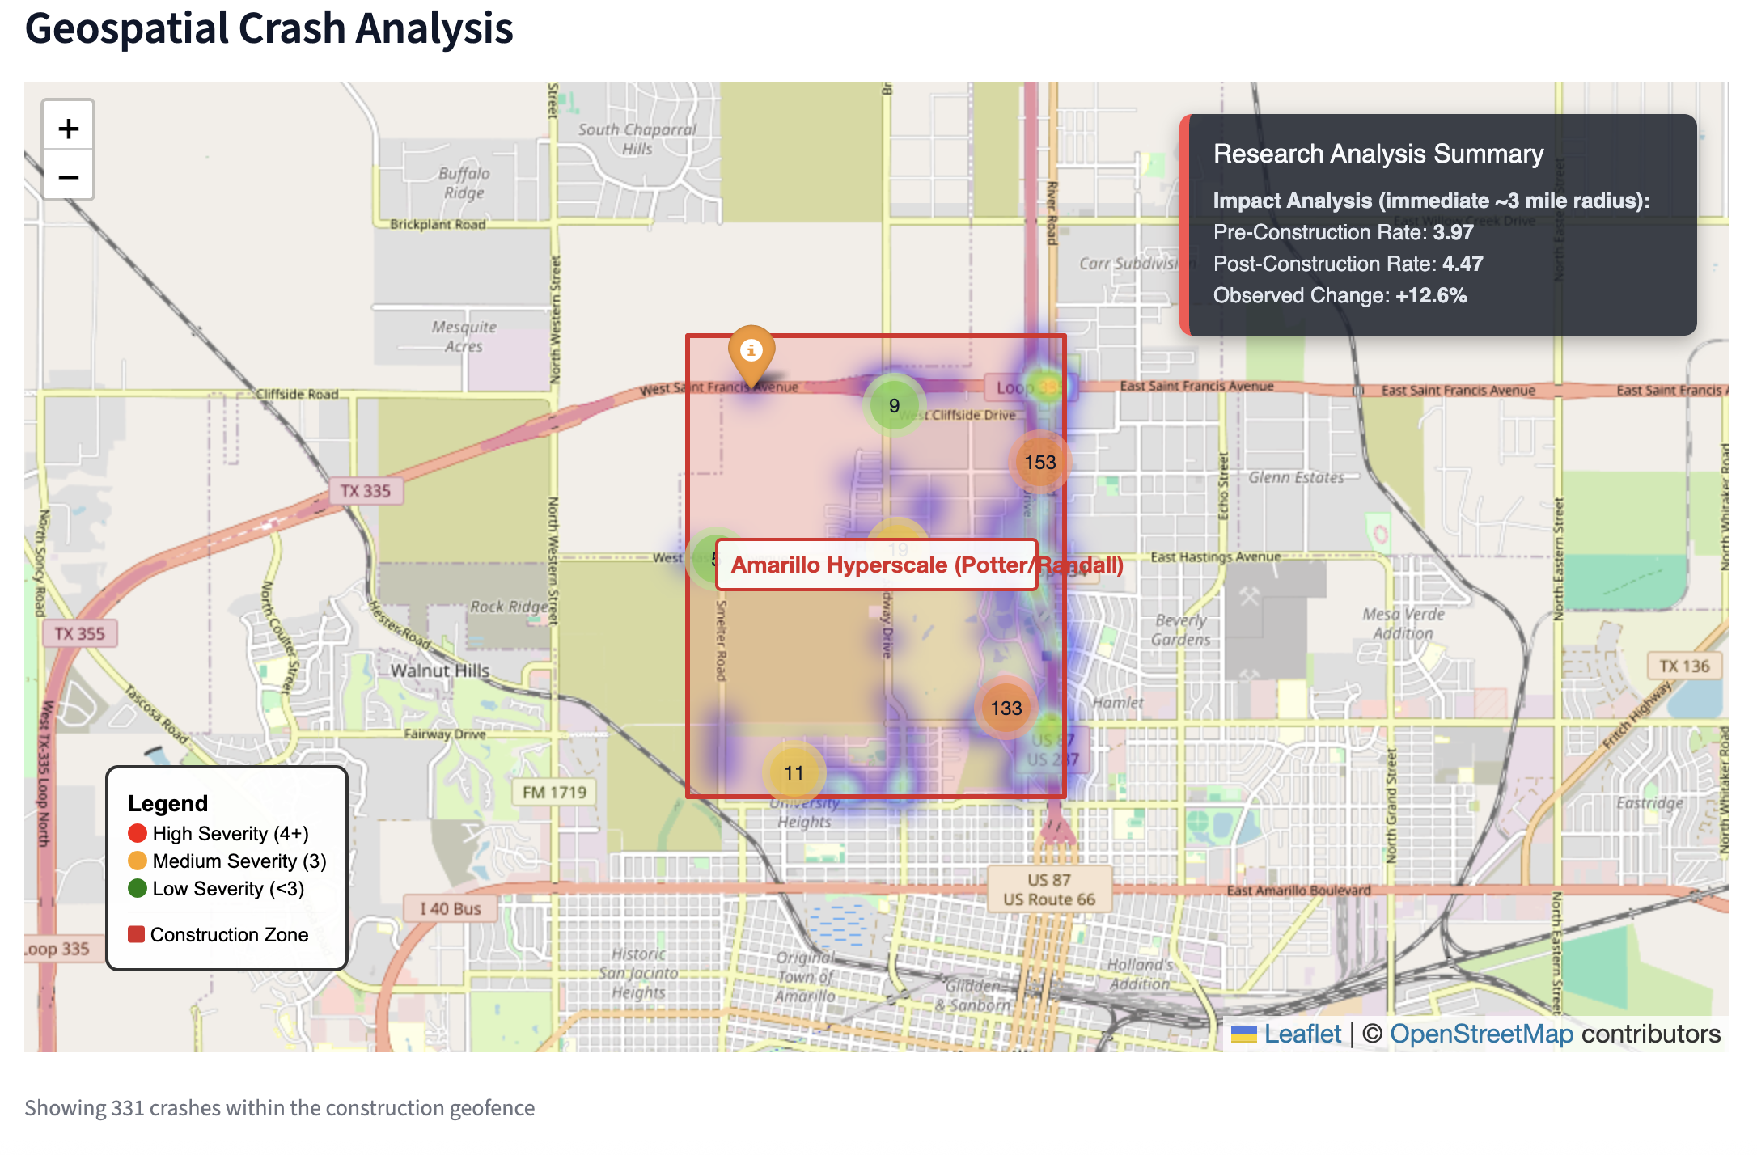Click the partially hidden green cluster 5
The width and height of the screenshot is (1757, 1155).
click(x=704, y=557)
